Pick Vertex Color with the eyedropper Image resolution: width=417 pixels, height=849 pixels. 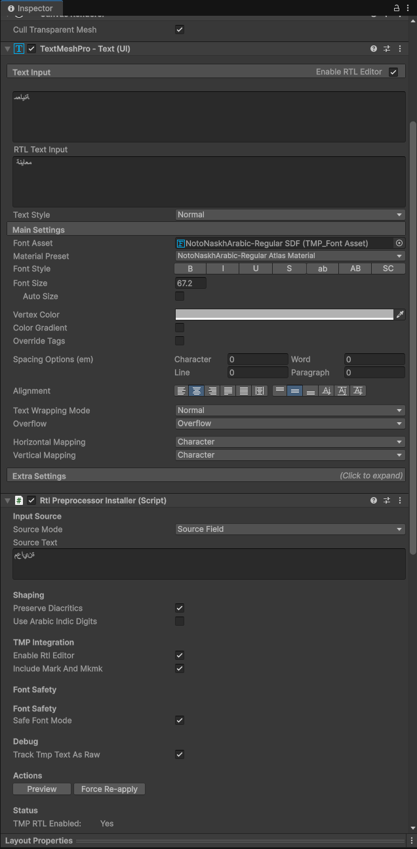(400, 315)
